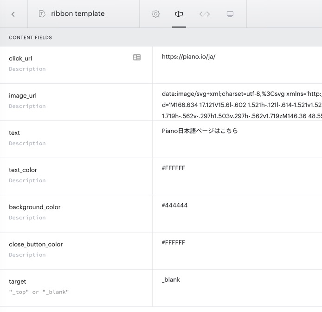Click the back arrow chevron

(13, 14)
